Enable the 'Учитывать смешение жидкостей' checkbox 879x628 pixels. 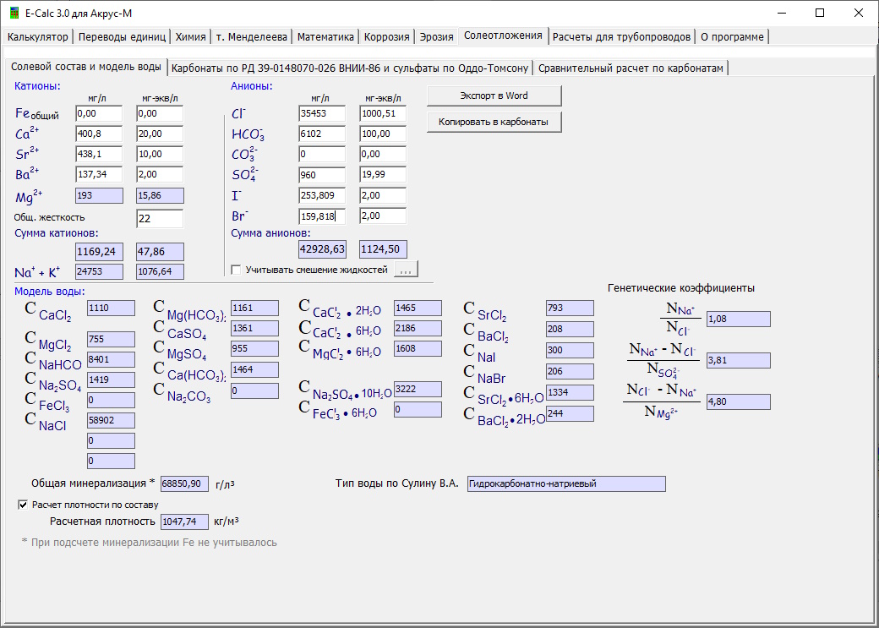[236, 270]
